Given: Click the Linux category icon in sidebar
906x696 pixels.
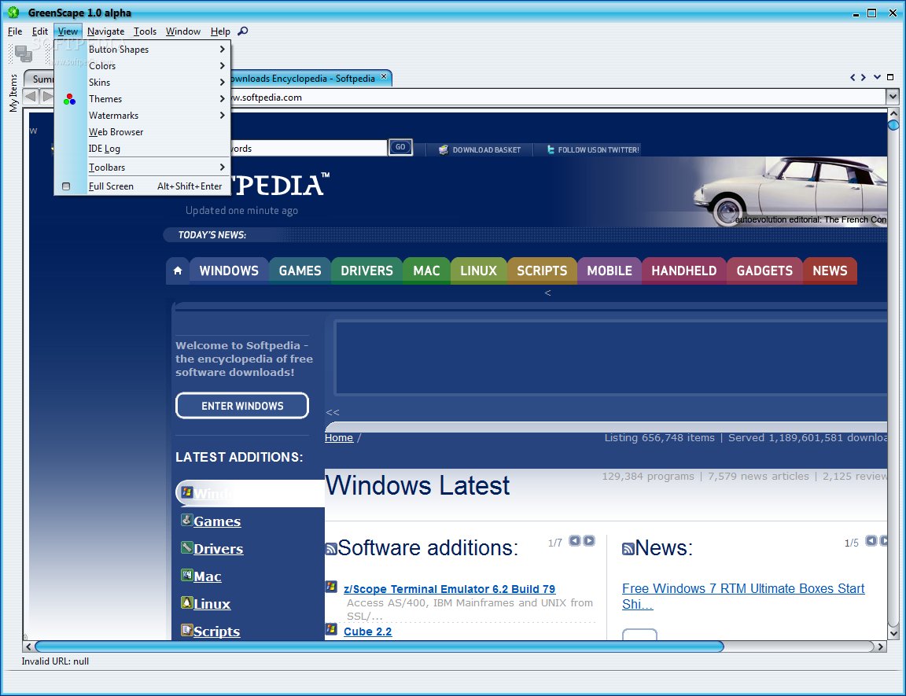Looking at the screenshot, I should click(186, 602).
